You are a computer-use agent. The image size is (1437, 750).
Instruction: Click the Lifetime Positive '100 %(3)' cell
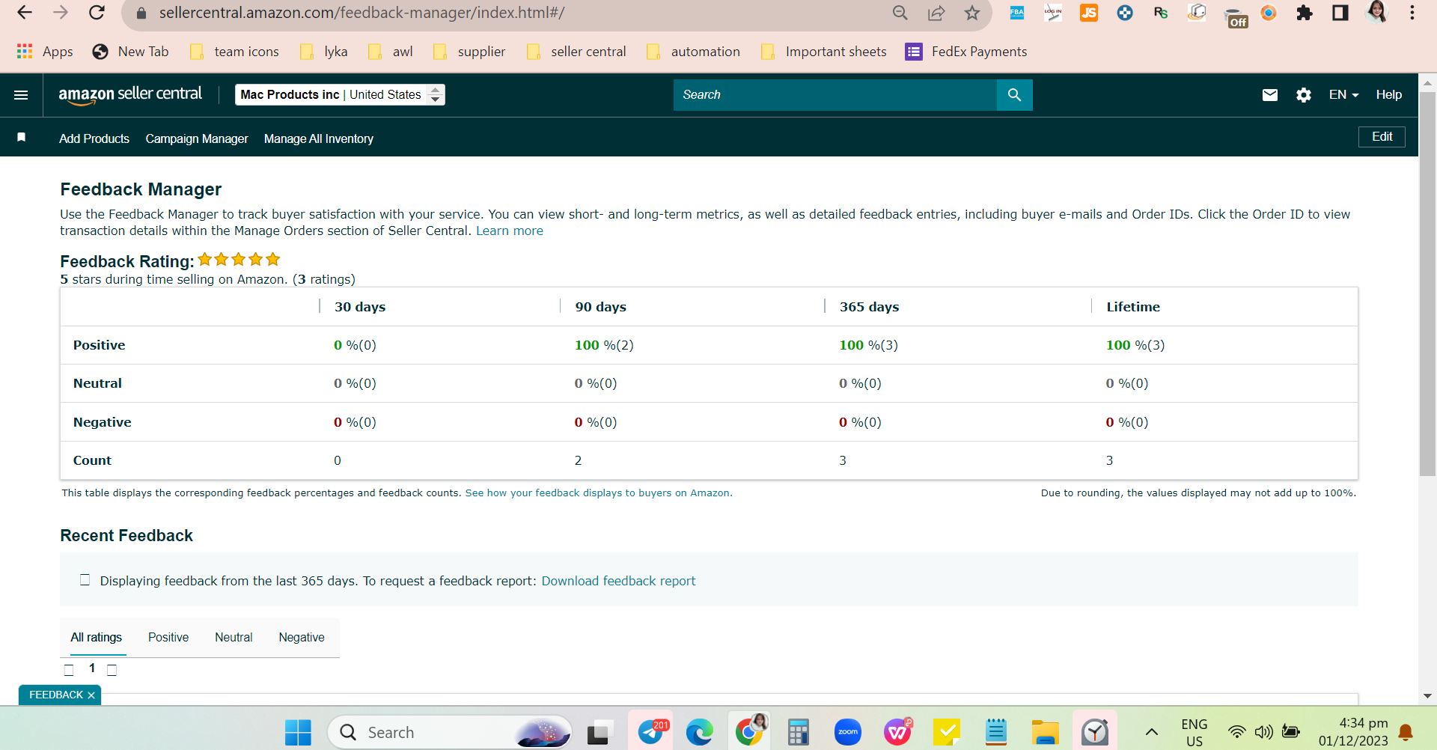pyautogui.click(x=1135, y=345)
